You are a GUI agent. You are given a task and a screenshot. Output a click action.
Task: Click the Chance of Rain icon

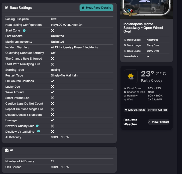(125, 92)
